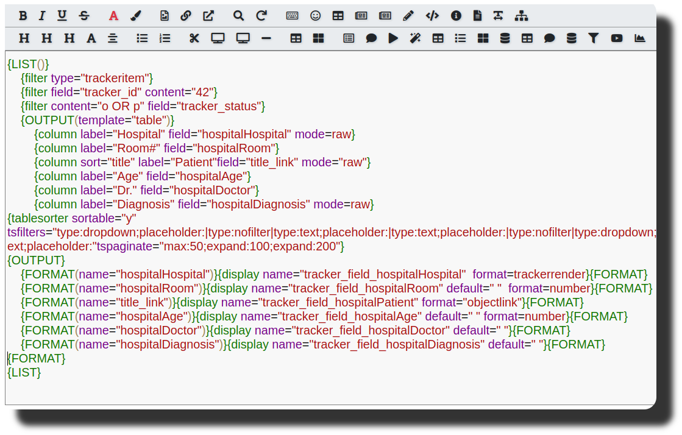
Task: Insert a video with the YouTube icon
Action: (x=617, y=38)
